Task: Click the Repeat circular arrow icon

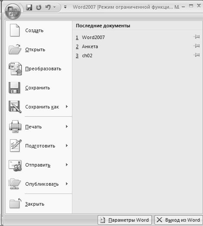Action: click(39, 7)
